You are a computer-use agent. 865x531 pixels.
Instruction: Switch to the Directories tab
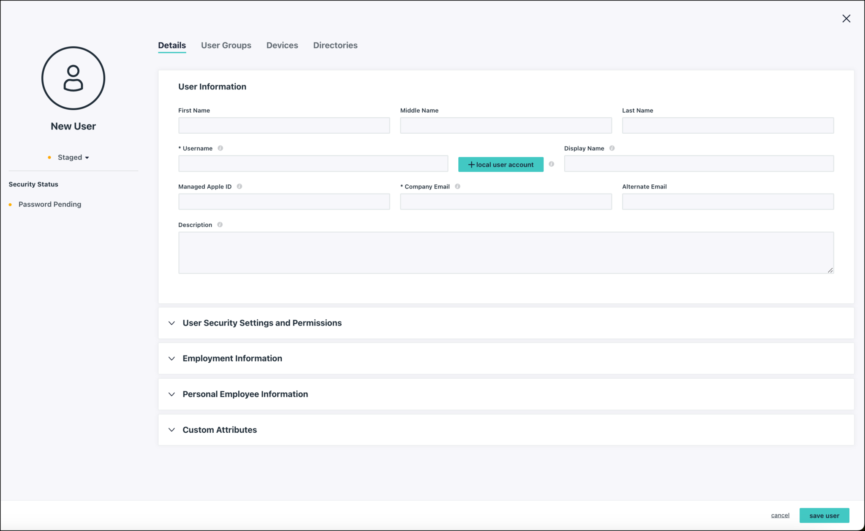pyautogui.click(x=335, y=45)
